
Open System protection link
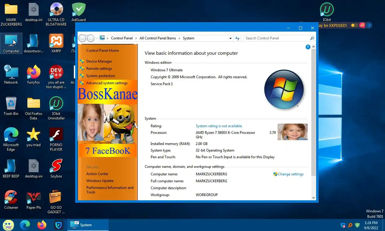pyautogui.click(x=101, y=76)
